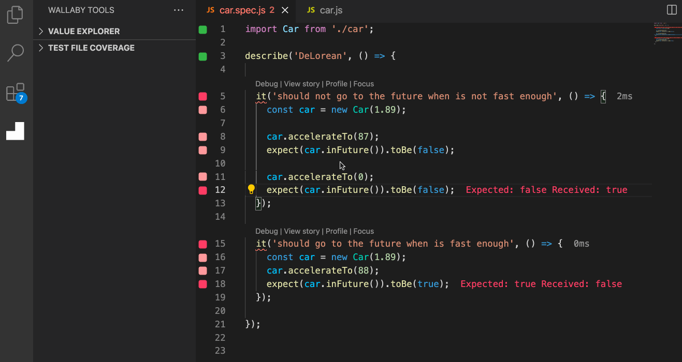Open the Search view icon

[x=16, y=53]
